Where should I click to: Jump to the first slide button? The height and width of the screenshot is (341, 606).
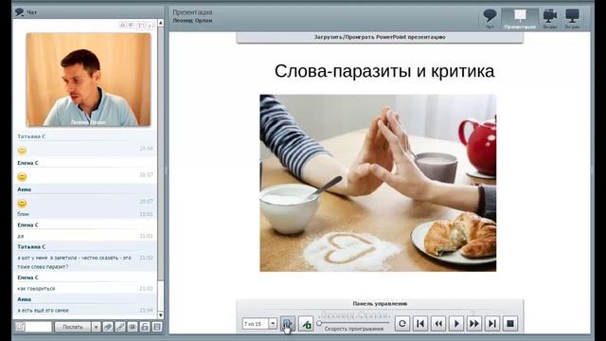pos(420,324)
